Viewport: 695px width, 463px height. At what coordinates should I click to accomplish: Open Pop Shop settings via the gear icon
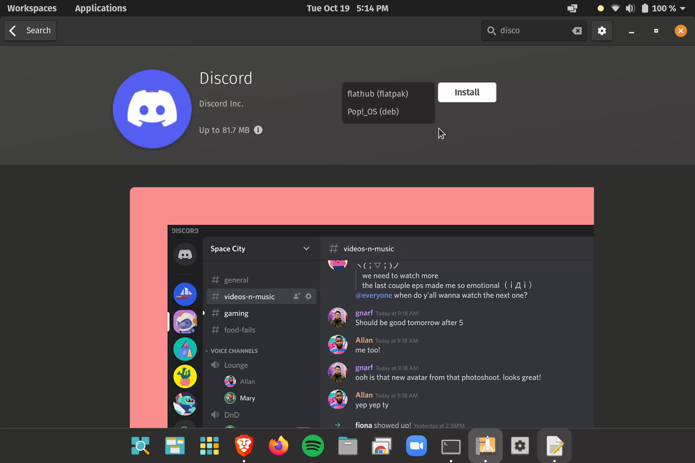602,30
